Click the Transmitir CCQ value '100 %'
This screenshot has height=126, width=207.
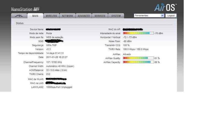(126, 45)
